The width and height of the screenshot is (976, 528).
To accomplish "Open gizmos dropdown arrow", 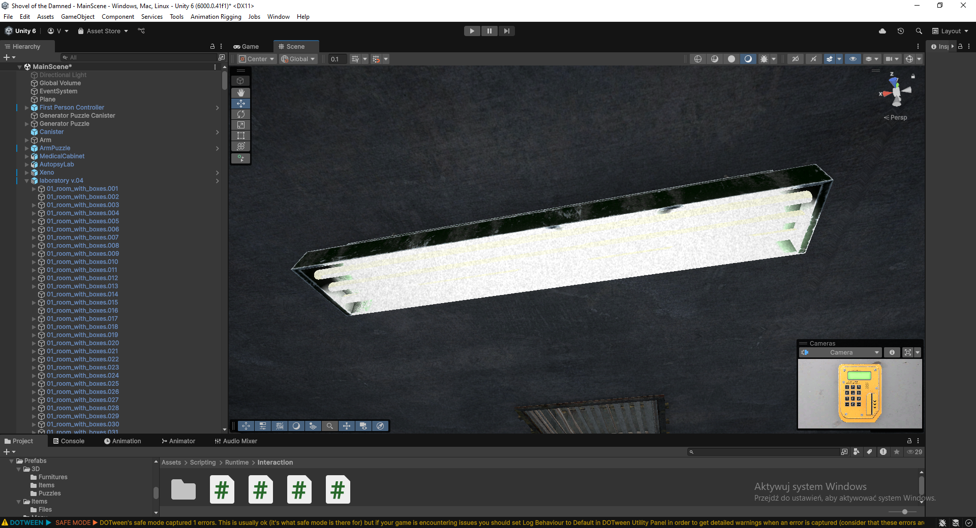I will (919, 59).
